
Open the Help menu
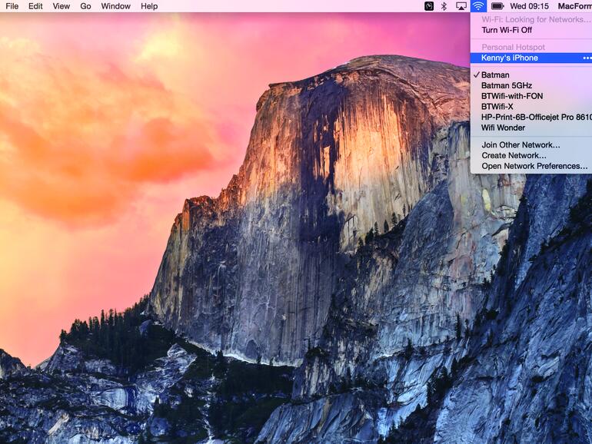[149, 6]
